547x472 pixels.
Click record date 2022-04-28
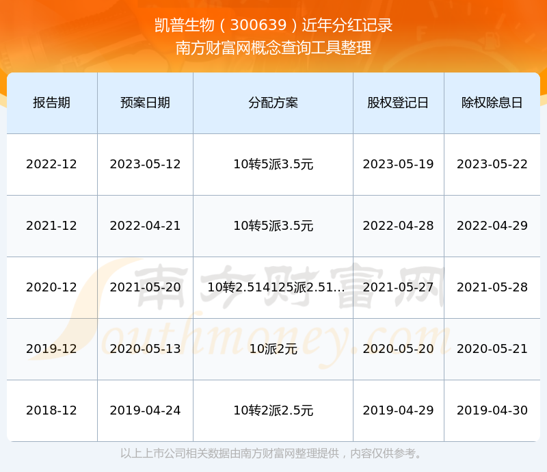(398, 226)
